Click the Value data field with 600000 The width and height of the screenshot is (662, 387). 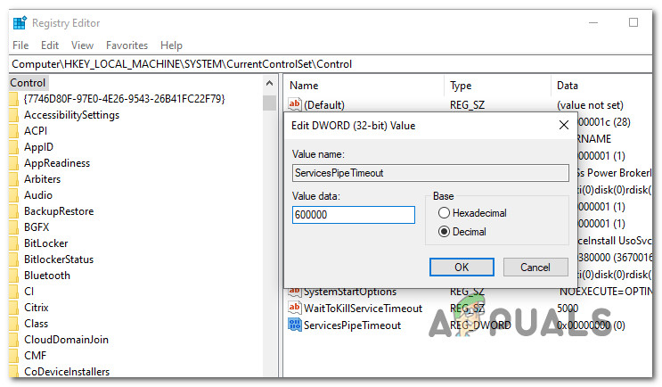coord(354,215)
